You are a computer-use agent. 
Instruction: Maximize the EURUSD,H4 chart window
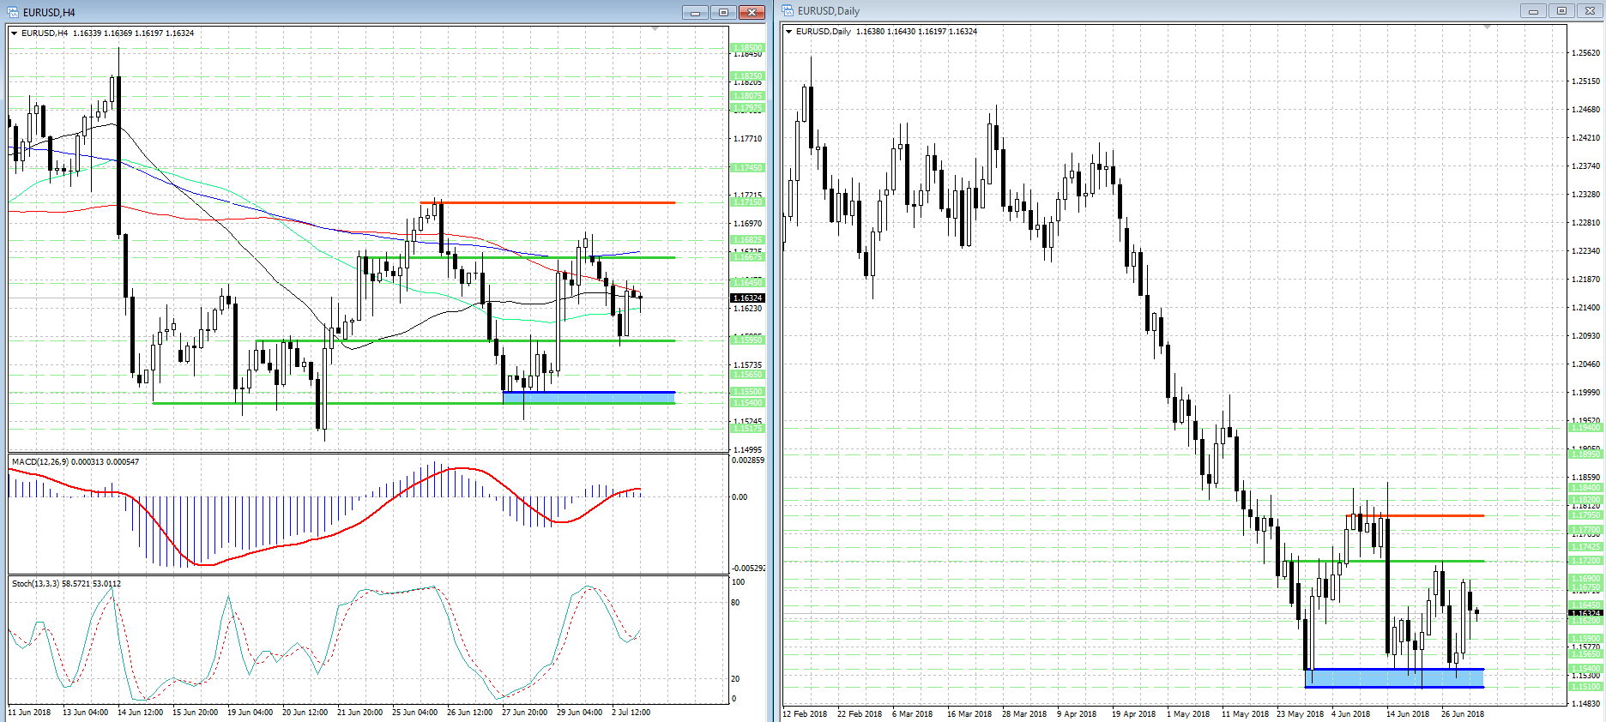(x=723, y=12)
